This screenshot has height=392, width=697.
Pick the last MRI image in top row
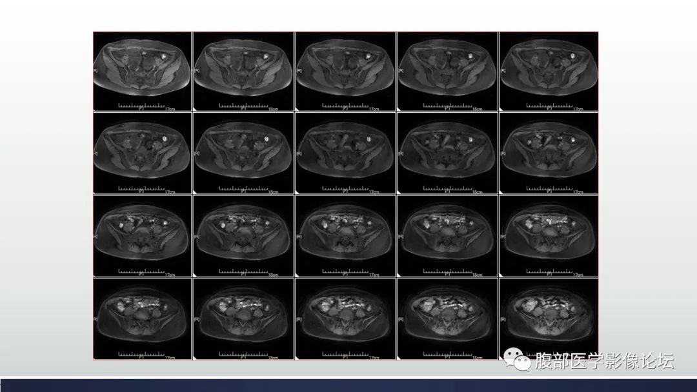coord(548,71)
